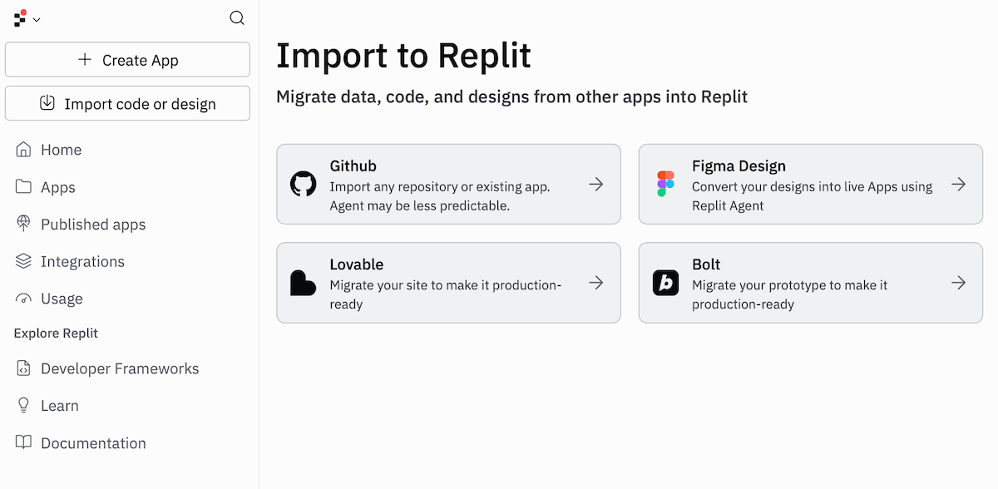Click the Lovable heart logo
This screenshot has height=489, width=998.
(304, 283)
